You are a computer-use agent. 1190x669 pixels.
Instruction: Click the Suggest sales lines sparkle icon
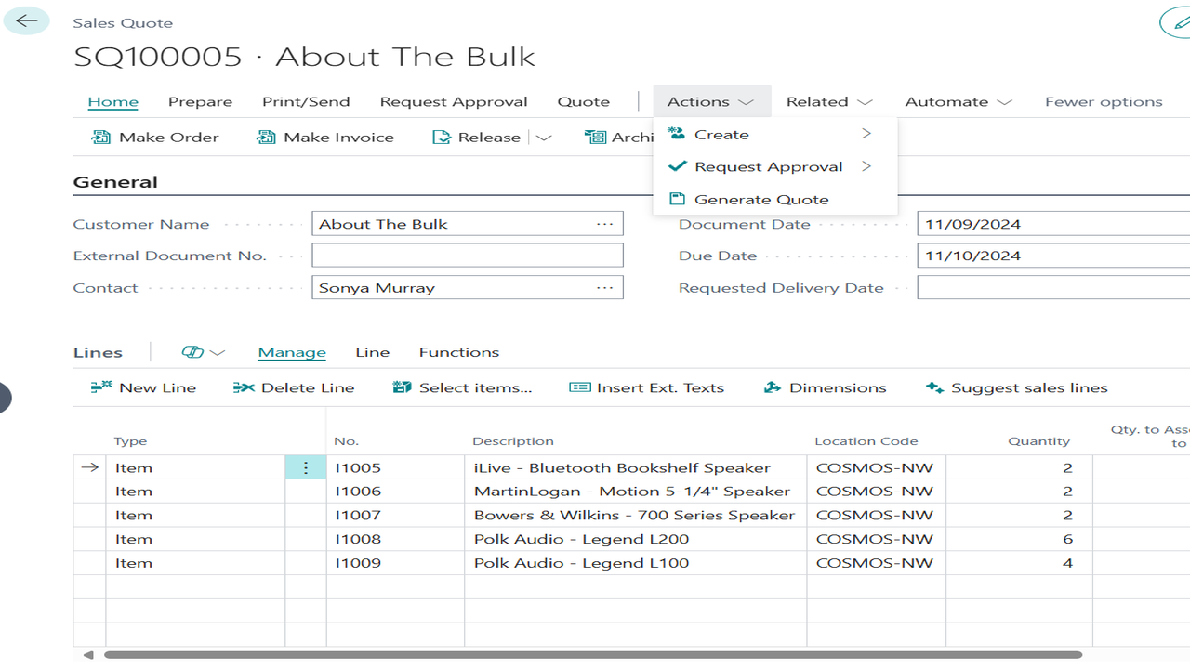(x=934, y=387)
